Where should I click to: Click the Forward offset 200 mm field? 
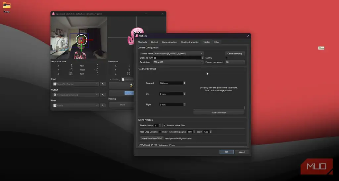click(x=171, y=83)
